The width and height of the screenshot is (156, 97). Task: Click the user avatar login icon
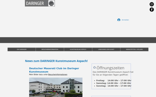click(x=119, y=20)
